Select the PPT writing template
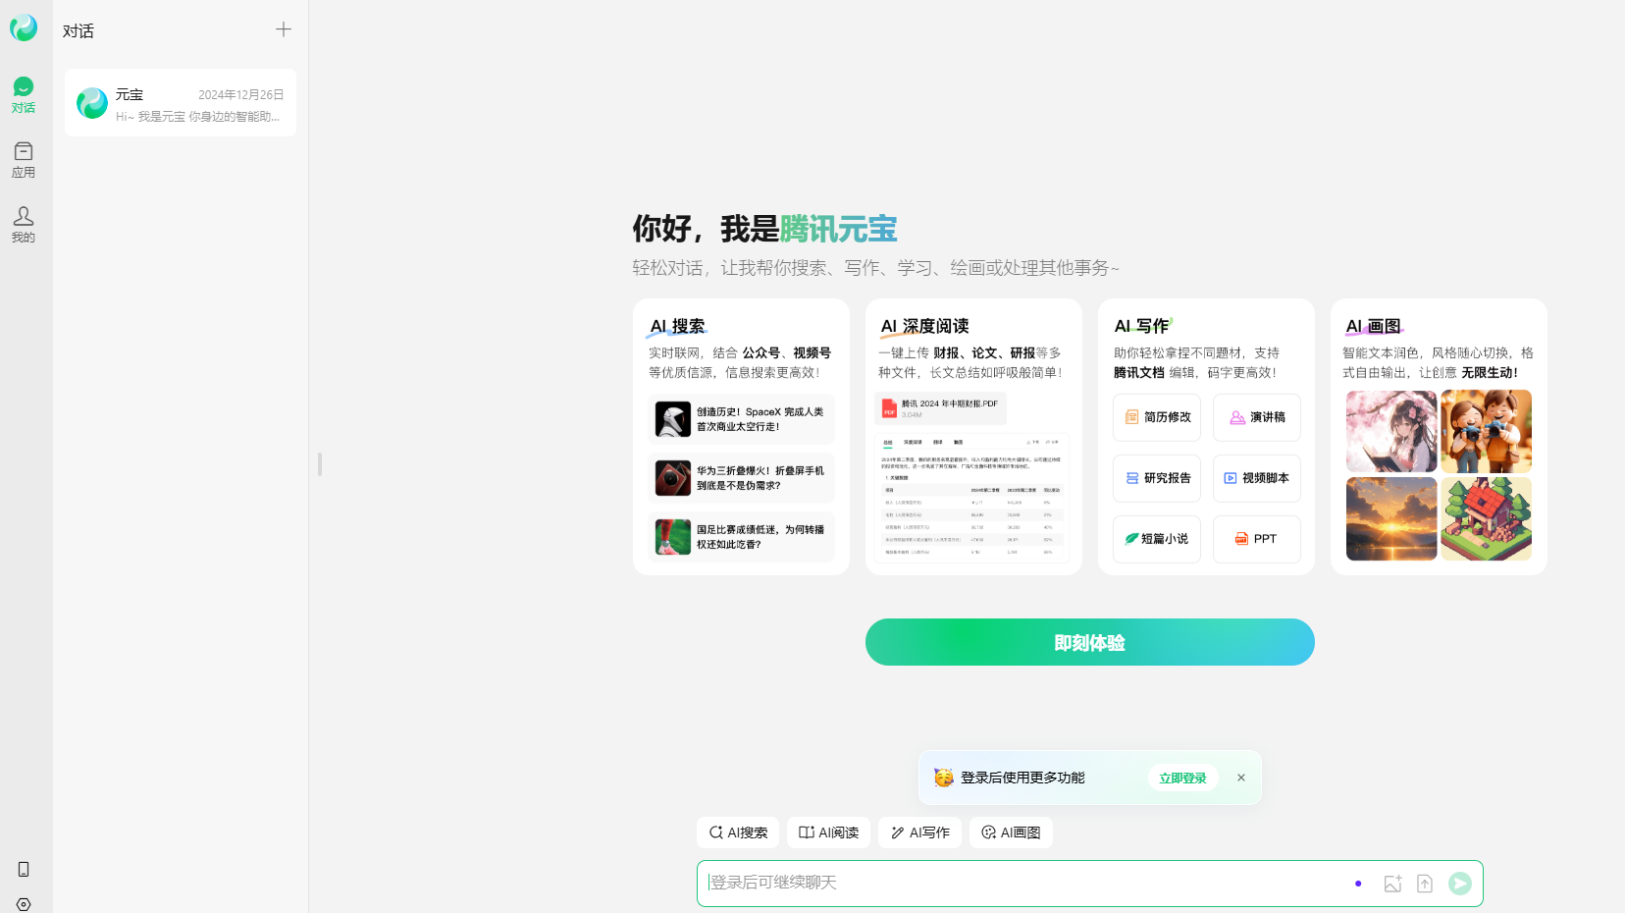The height and width of the screenshot is (913, 1625). tap(1257, 540)
